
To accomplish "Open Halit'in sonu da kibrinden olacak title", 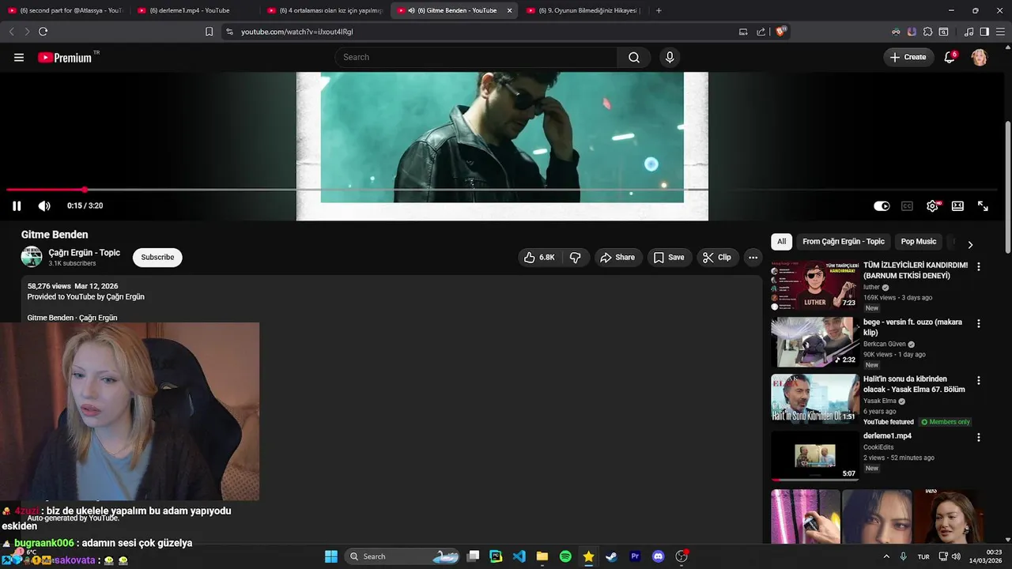I will click(x=915, y=384).
